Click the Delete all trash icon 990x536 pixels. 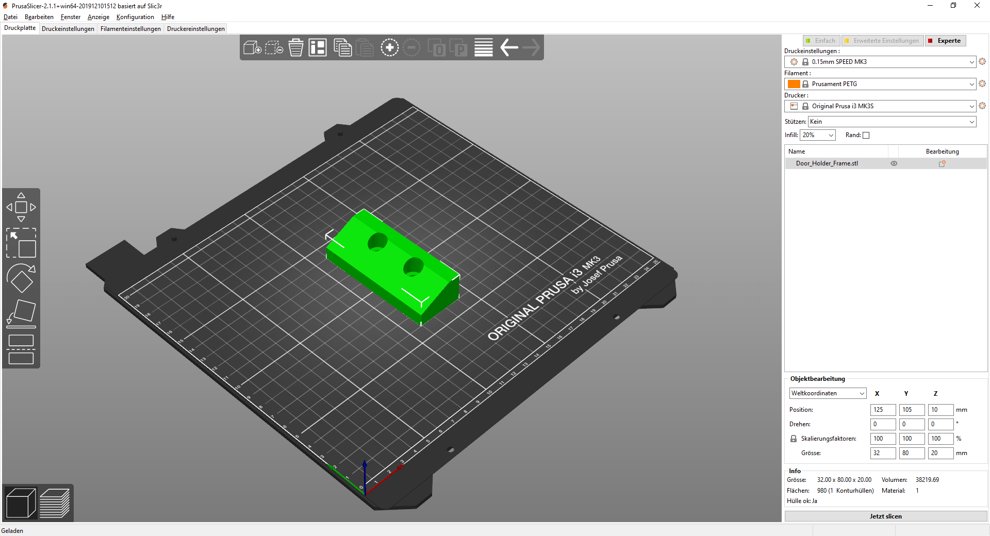[x=296, y=48]
